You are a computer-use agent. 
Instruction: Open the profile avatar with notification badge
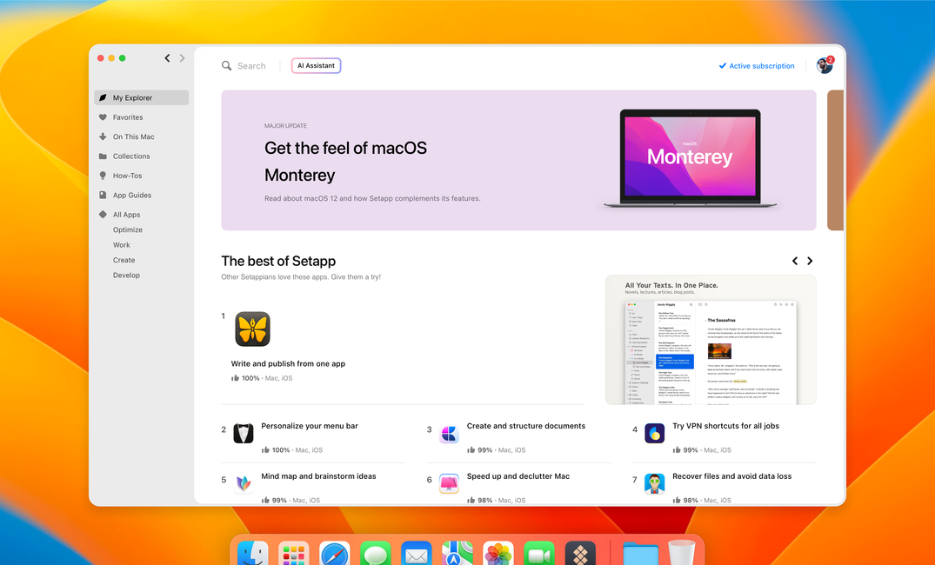(x=825, y=65)
